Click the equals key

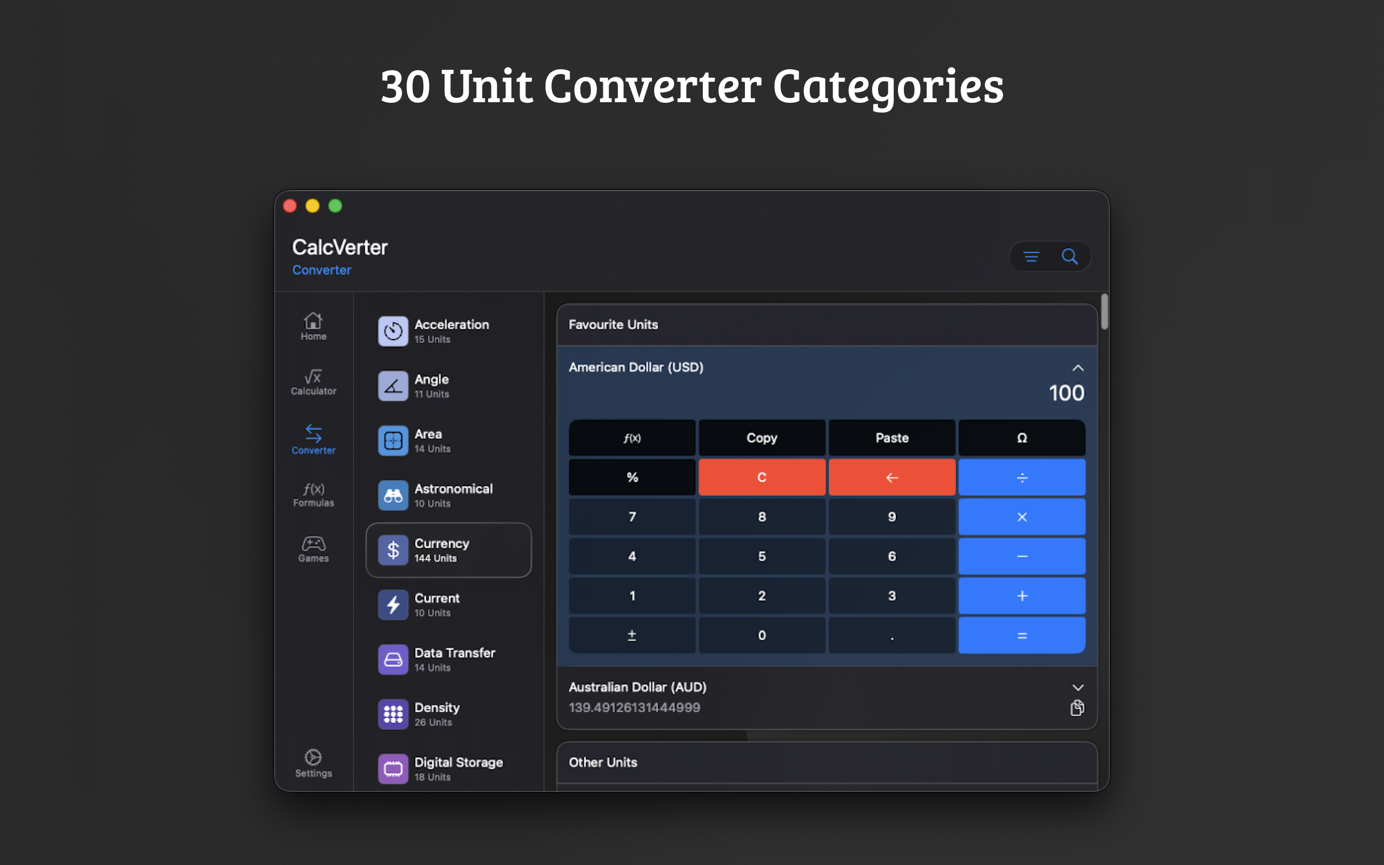[1021, 635]
